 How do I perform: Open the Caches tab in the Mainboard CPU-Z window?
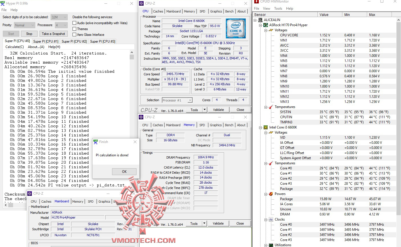coord(46,202)
